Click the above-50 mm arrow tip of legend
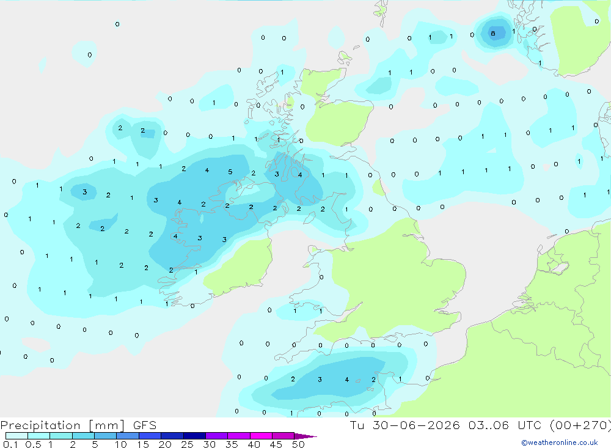 [305, 436]
